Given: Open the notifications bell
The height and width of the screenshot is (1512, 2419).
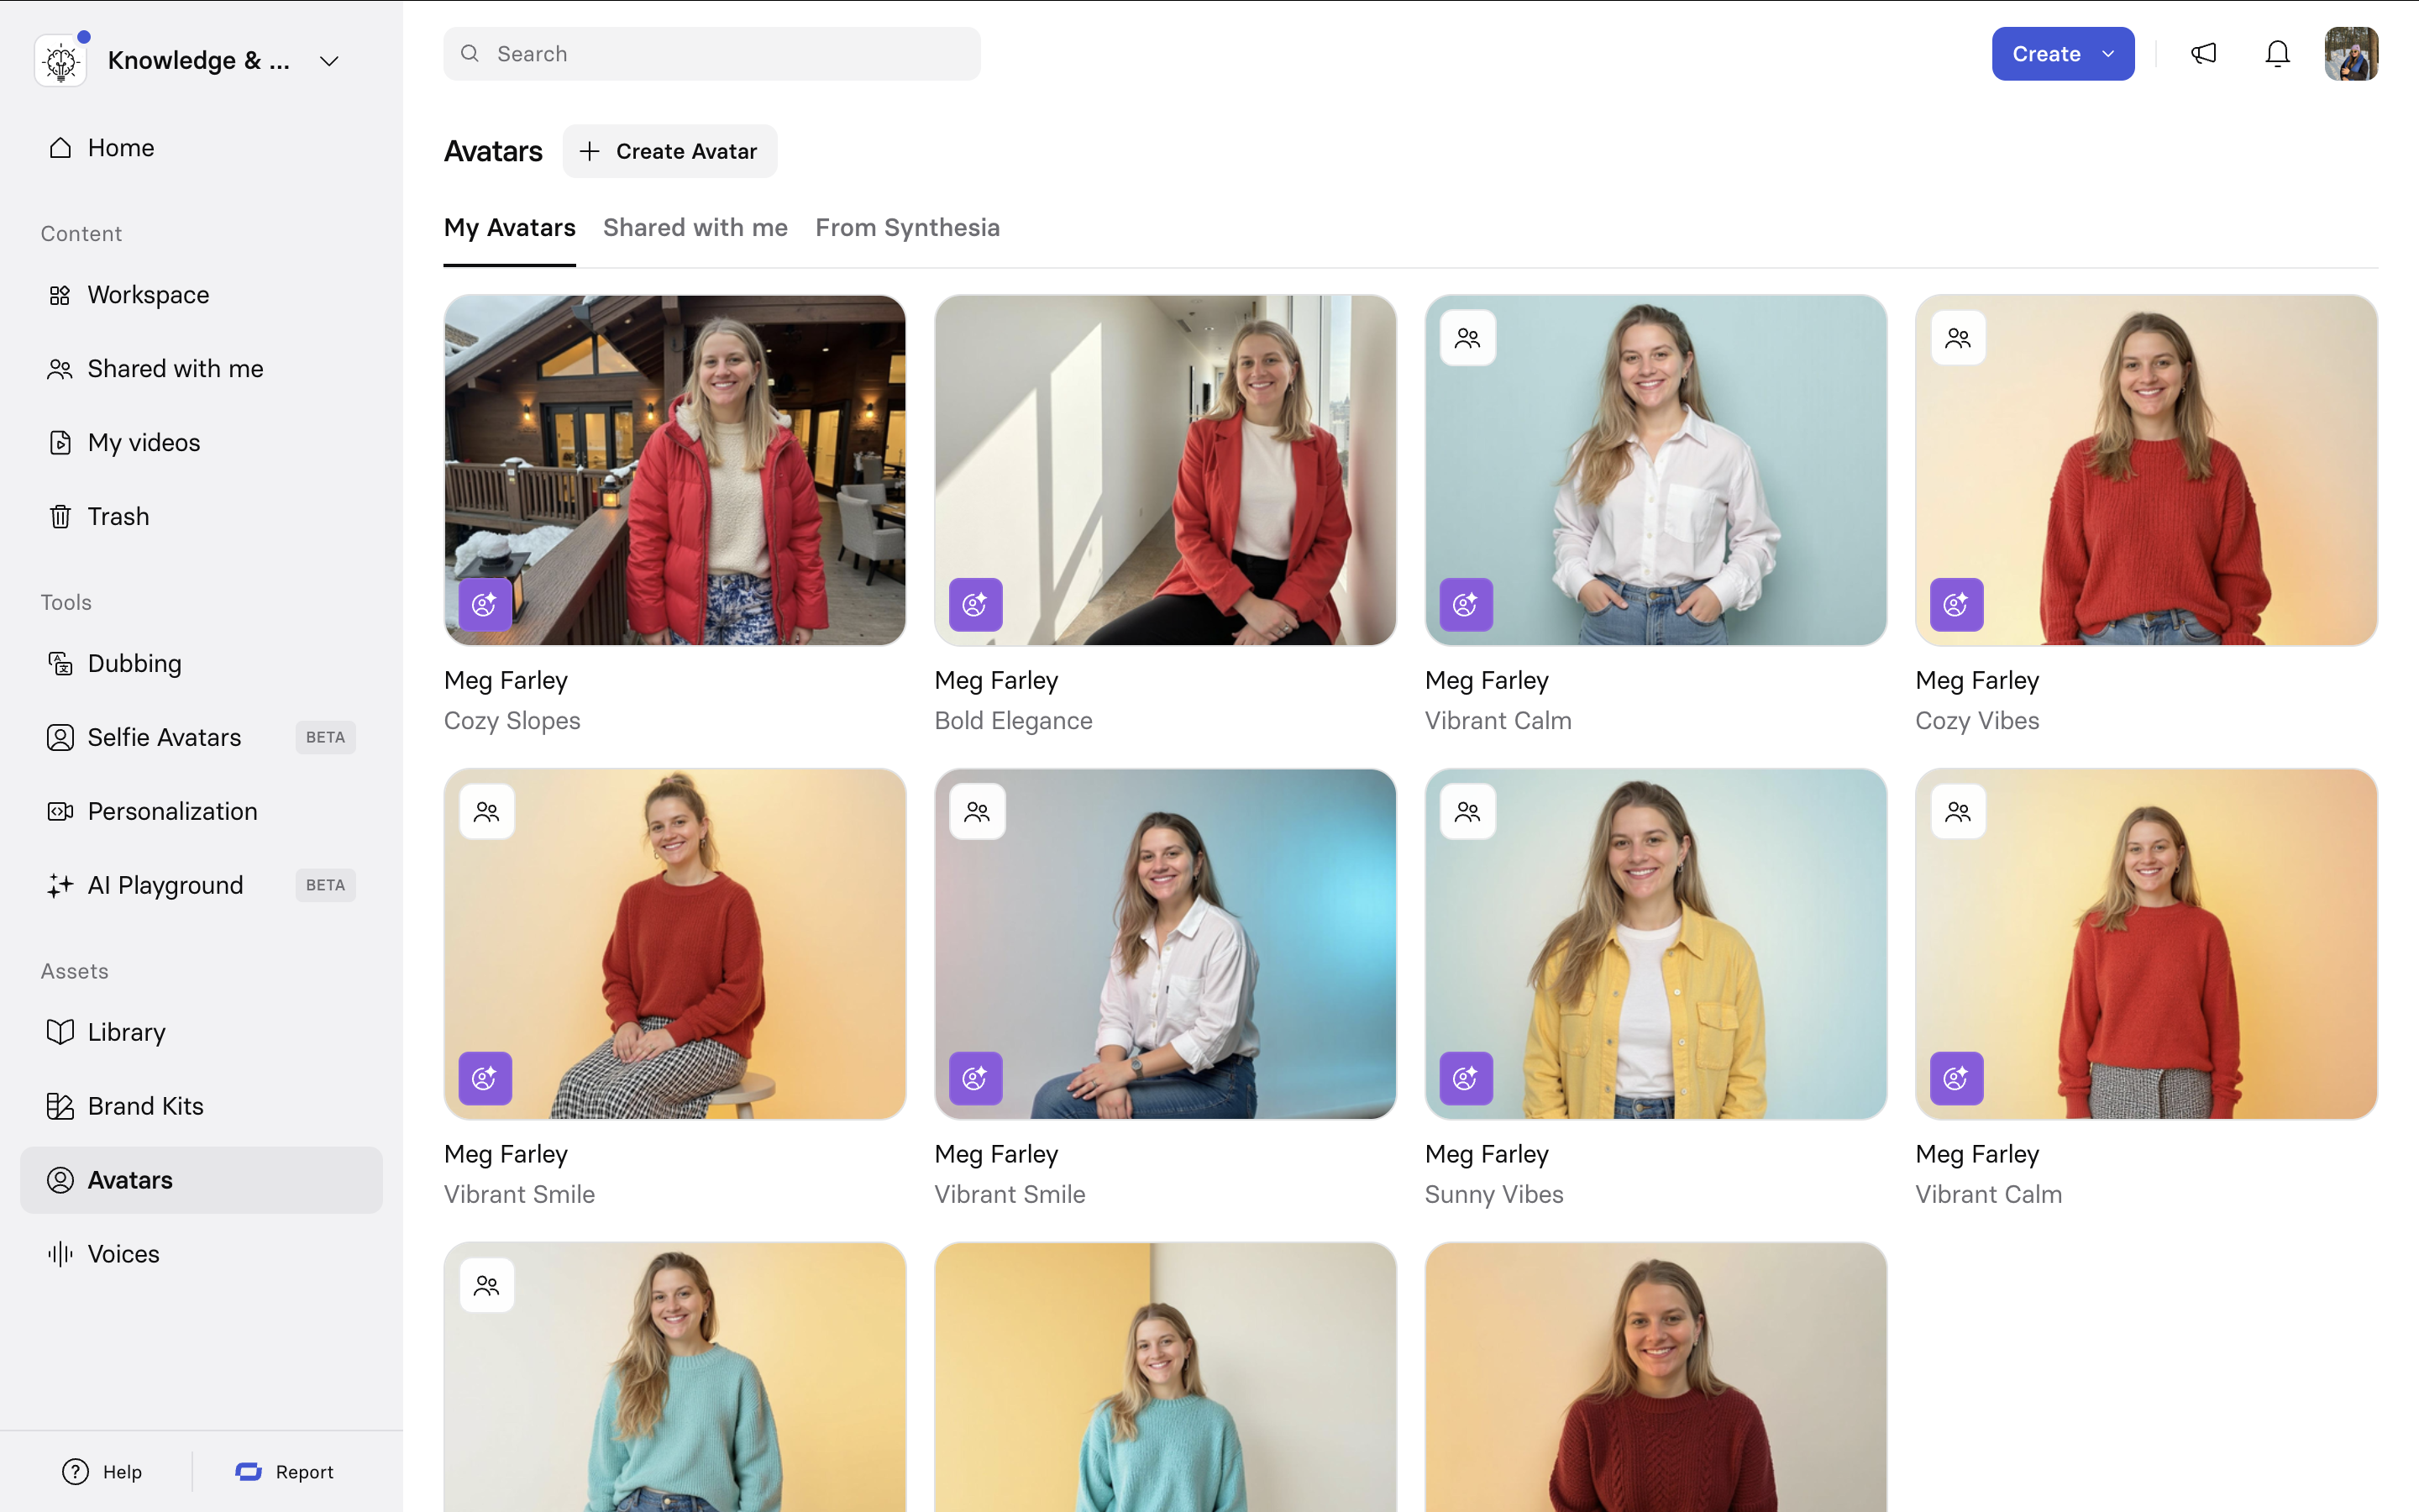Looking at the screenshot, I should 2277,54.
